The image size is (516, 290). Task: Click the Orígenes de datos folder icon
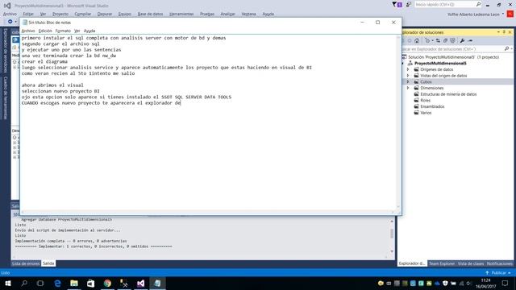(416, 69)
